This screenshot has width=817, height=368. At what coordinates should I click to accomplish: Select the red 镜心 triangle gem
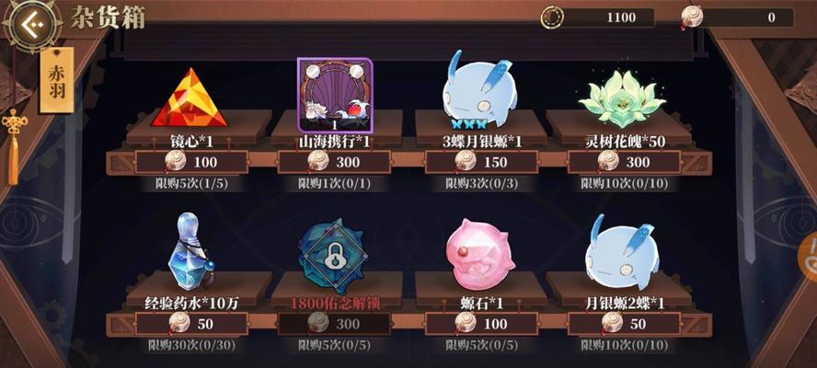(x=190, y=98)
